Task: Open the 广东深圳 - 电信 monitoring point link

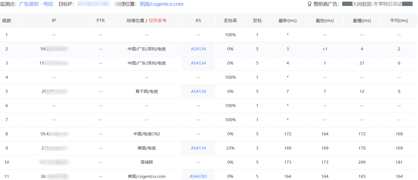Action: click(36, 4)
